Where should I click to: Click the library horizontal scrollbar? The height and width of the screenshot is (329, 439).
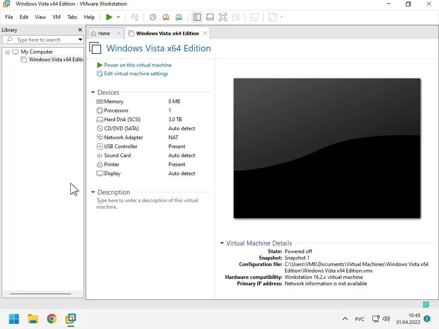[x=41, y=294]
